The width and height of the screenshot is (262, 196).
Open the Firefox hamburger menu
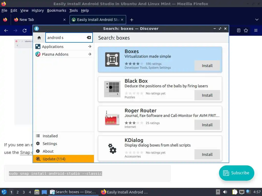click(256, 30)
